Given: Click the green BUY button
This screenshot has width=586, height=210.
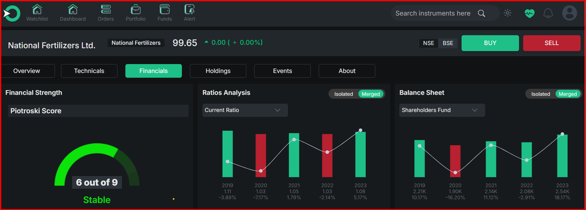Looking at the screenshot, I should [490, 43].
